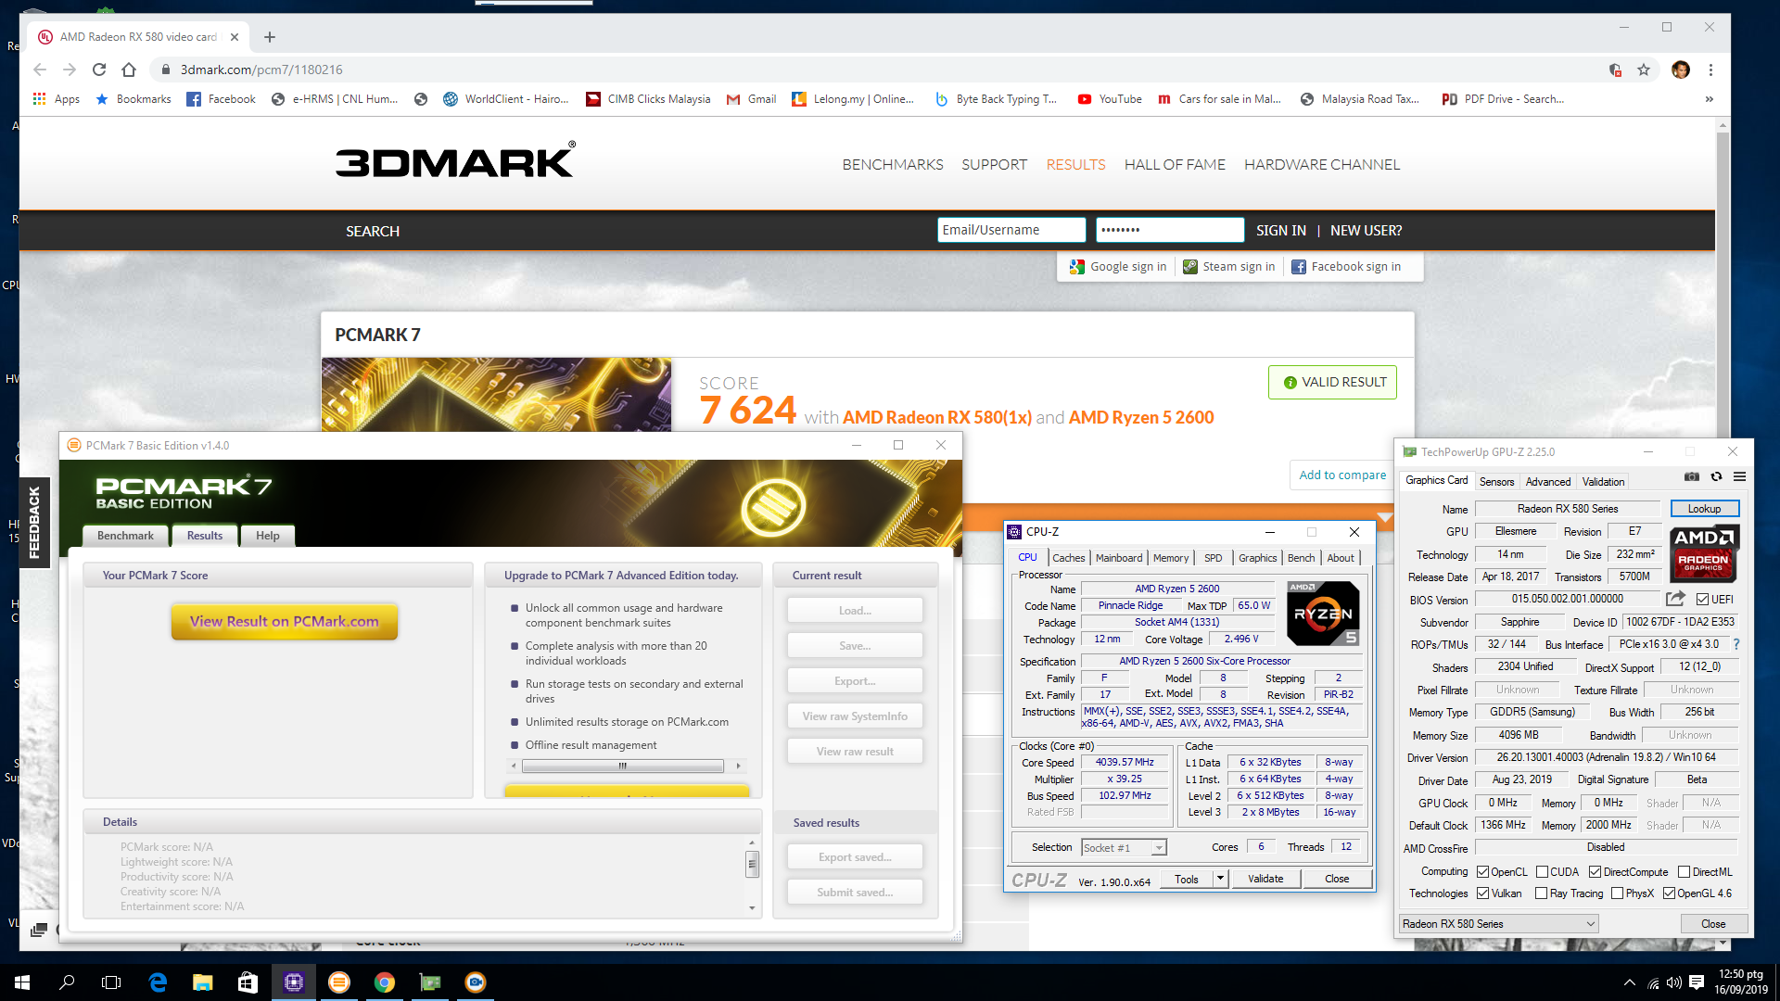Open the Apps bookmarks shortcut
The width and height of the screenshot is (1780, 1001).
[57, 99]
